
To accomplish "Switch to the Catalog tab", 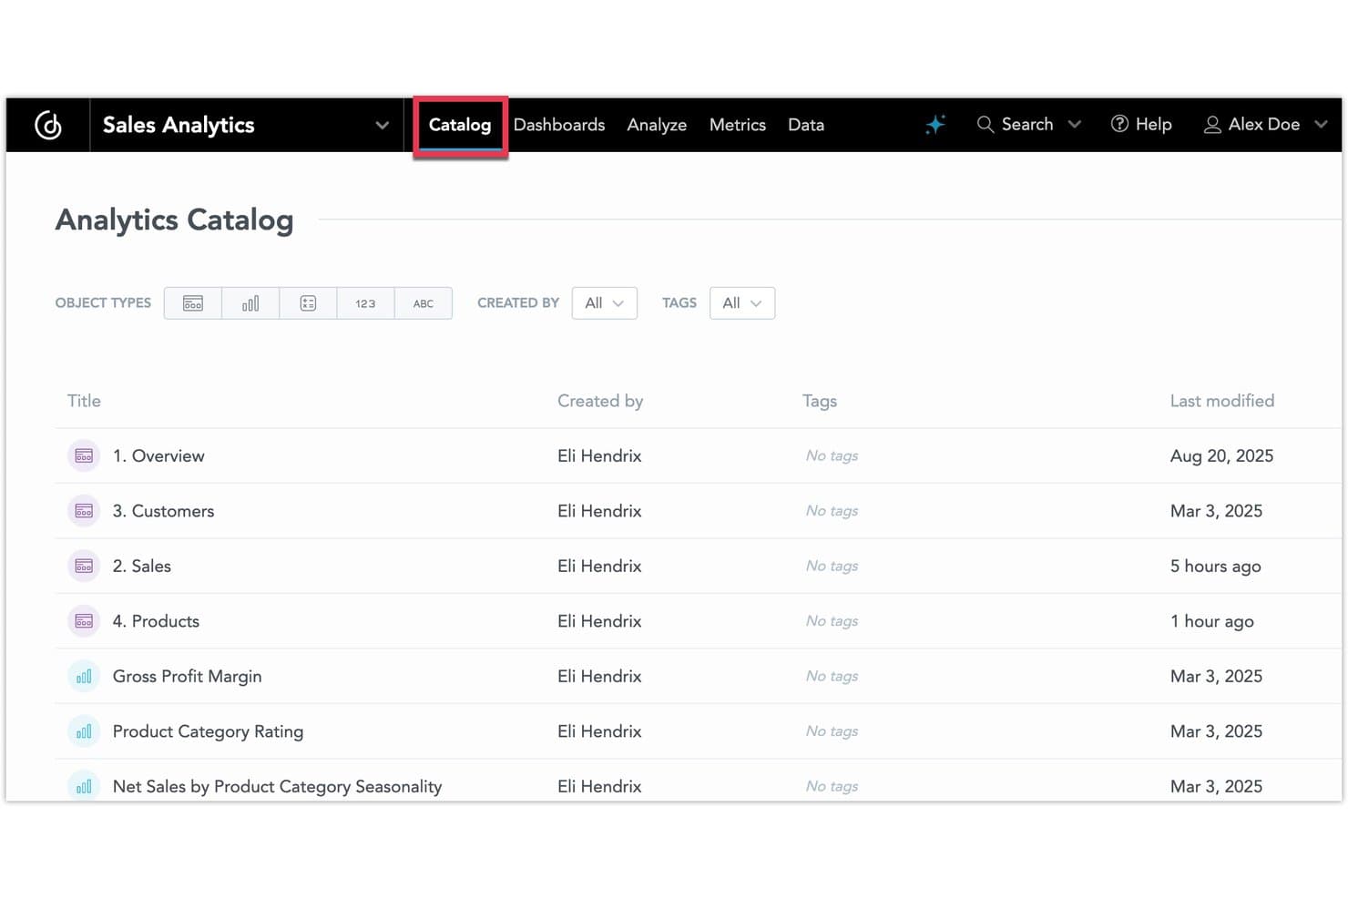I will tap(460, 125).
